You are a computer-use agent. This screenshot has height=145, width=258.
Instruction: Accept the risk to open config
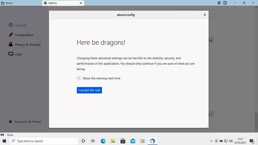[x=89, y=90]
